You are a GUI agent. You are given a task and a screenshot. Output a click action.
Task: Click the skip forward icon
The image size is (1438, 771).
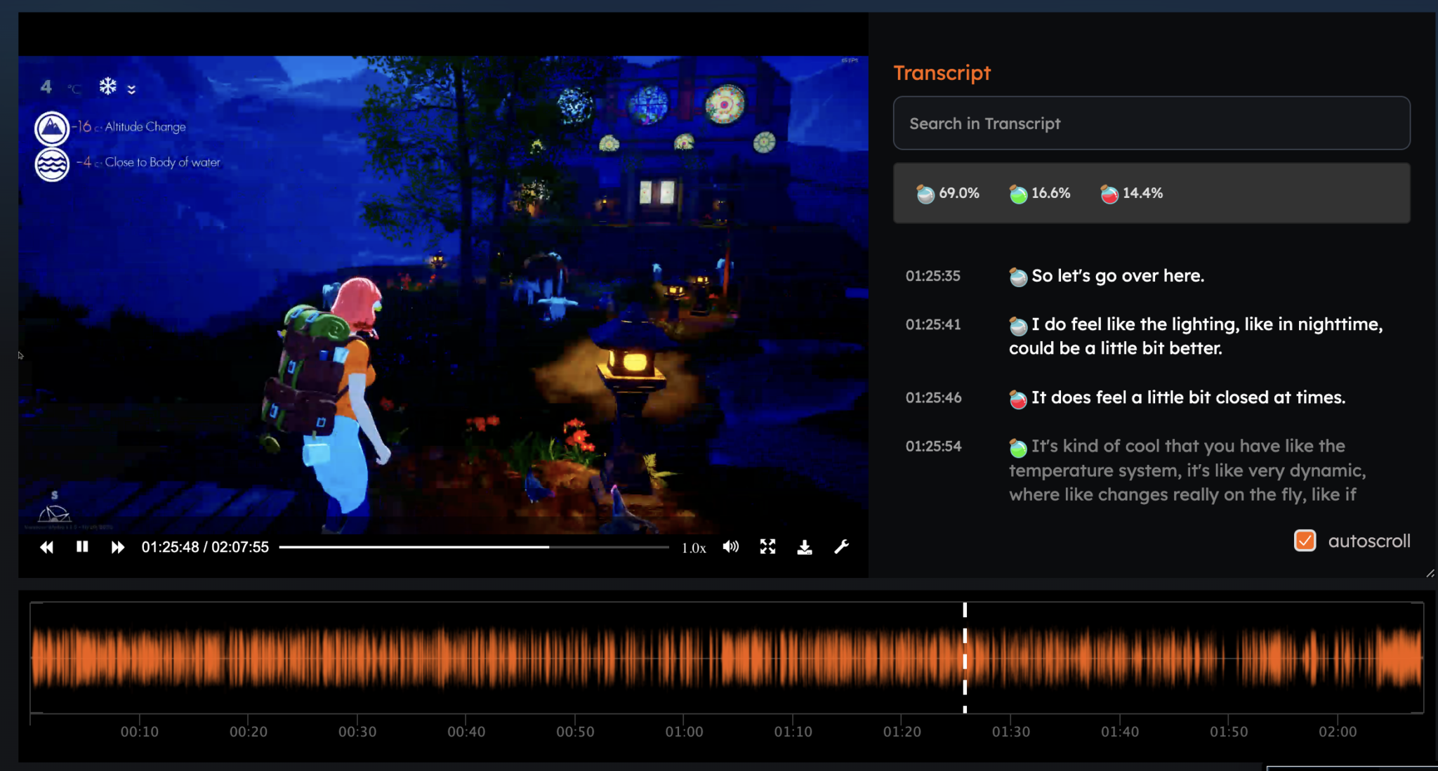(x=118, y=546)
